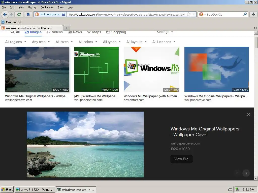The width and height of the screenshot is (258, 193).
Task: Reload the page with the refresh icon
Action: 19,14
